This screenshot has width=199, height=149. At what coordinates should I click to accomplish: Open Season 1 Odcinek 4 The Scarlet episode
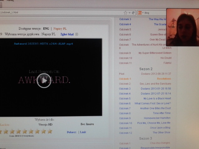pos(143,24)
